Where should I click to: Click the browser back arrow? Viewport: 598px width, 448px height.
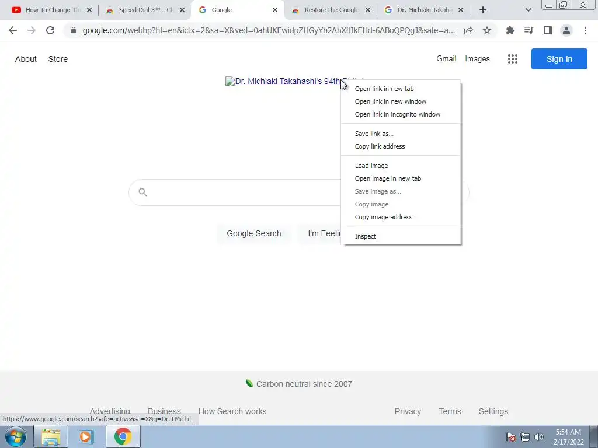[13, 30]
